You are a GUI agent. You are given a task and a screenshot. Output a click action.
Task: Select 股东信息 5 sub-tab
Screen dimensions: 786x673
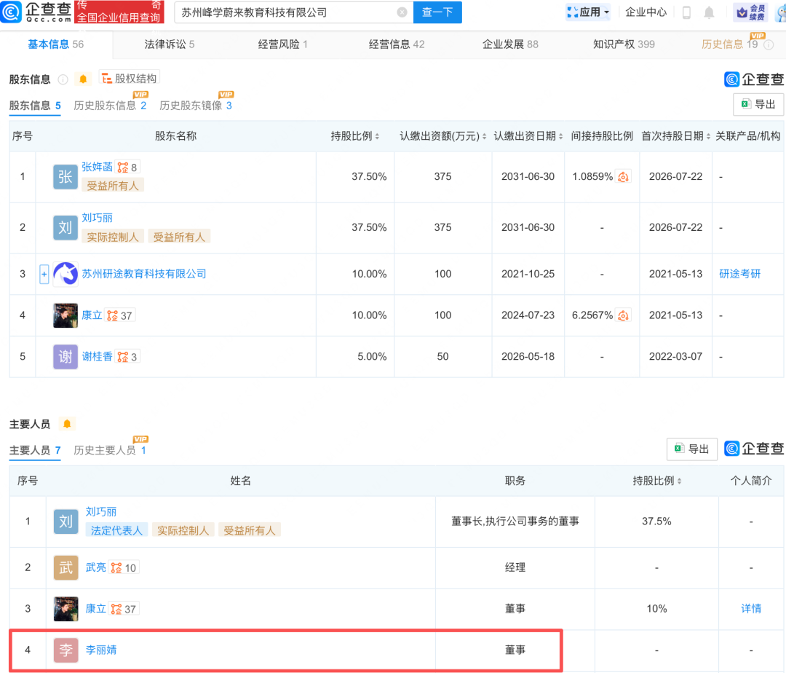[35, 106]
